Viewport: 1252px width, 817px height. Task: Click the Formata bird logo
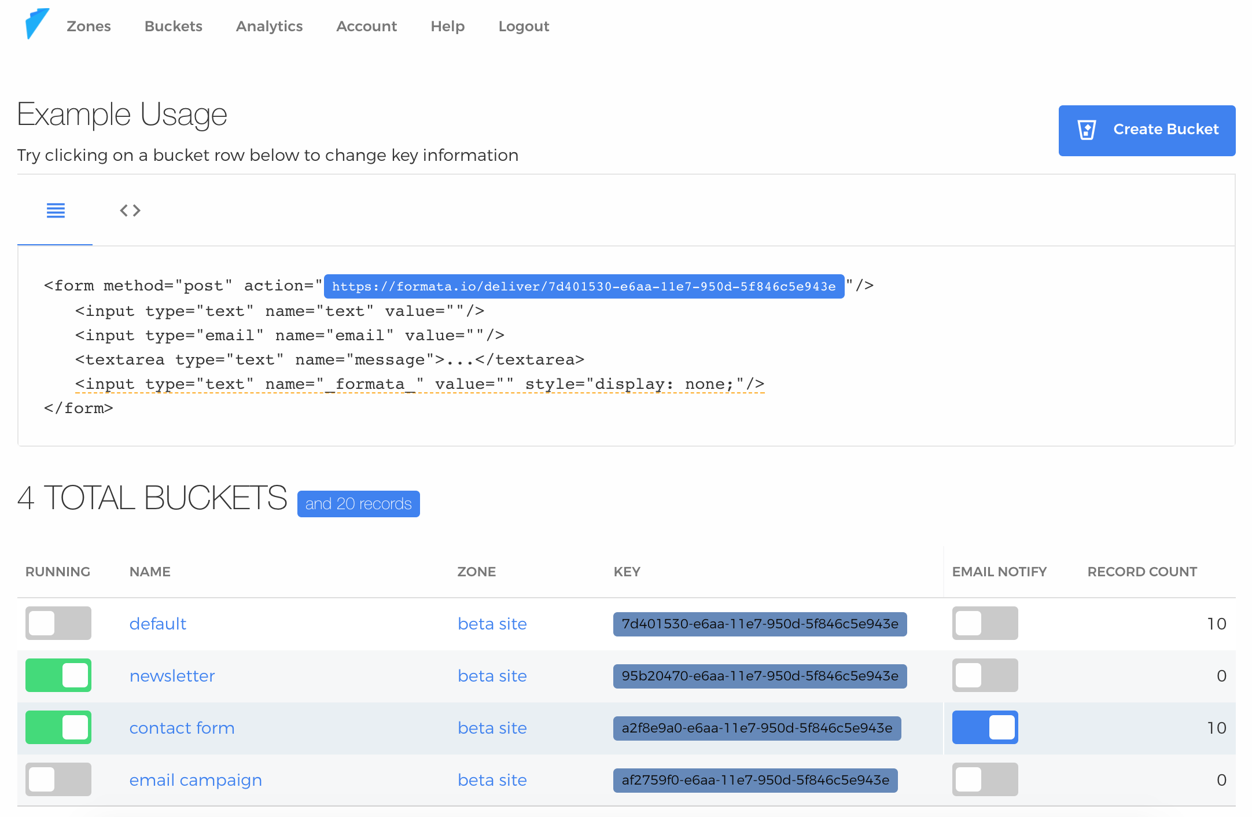click(x=37, y=24)
